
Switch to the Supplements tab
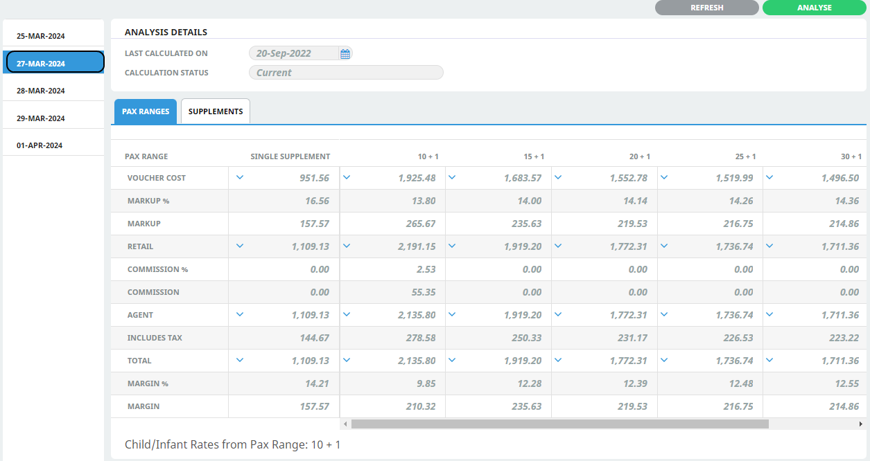(x=216, y=111)
